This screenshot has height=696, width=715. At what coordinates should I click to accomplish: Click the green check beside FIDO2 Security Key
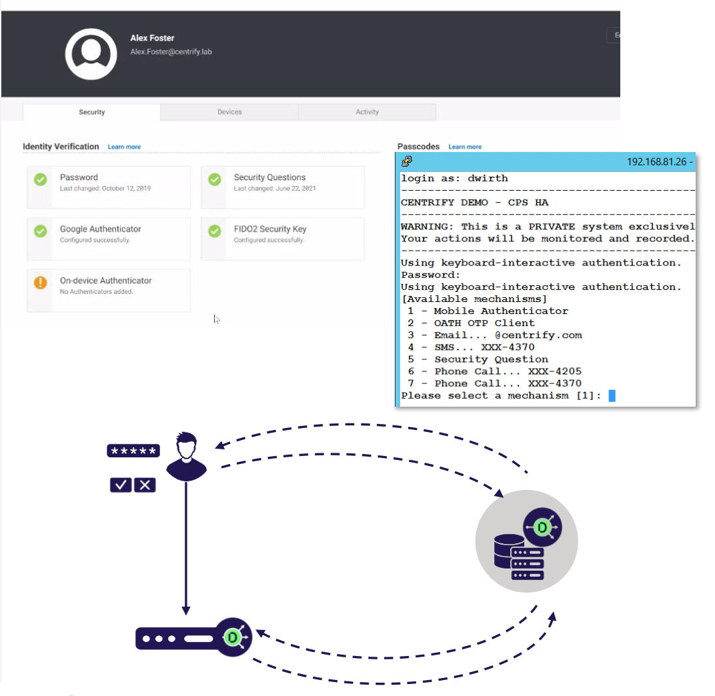coord(215,231)
